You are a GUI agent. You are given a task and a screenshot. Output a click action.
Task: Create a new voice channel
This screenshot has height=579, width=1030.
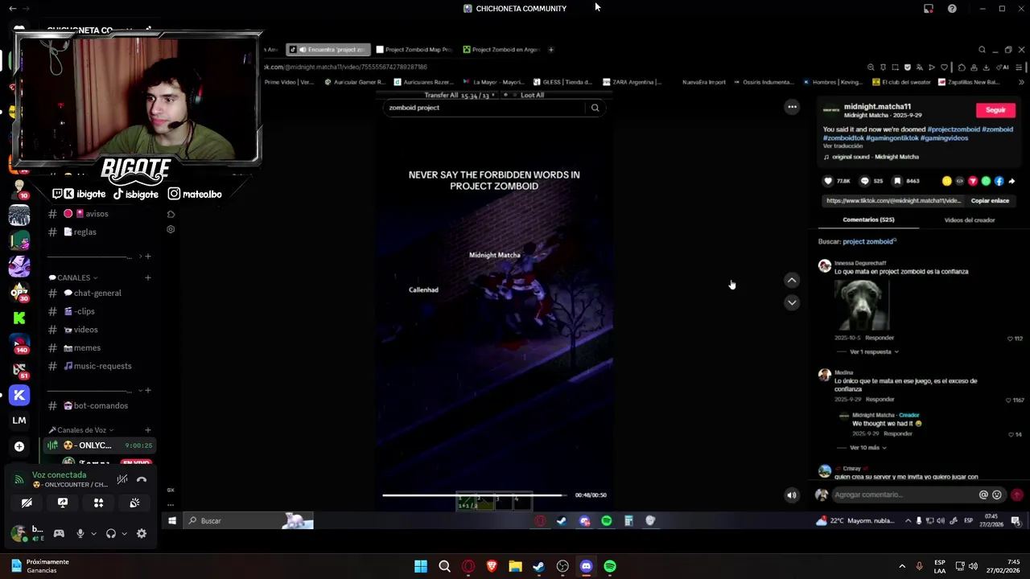[148, 430]
